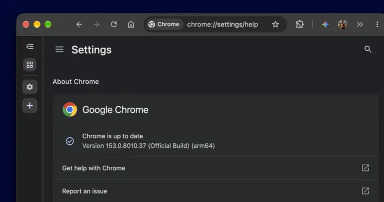Bookmark this page with the star icon
Screen dimensions: 384x202
[275, 24]
